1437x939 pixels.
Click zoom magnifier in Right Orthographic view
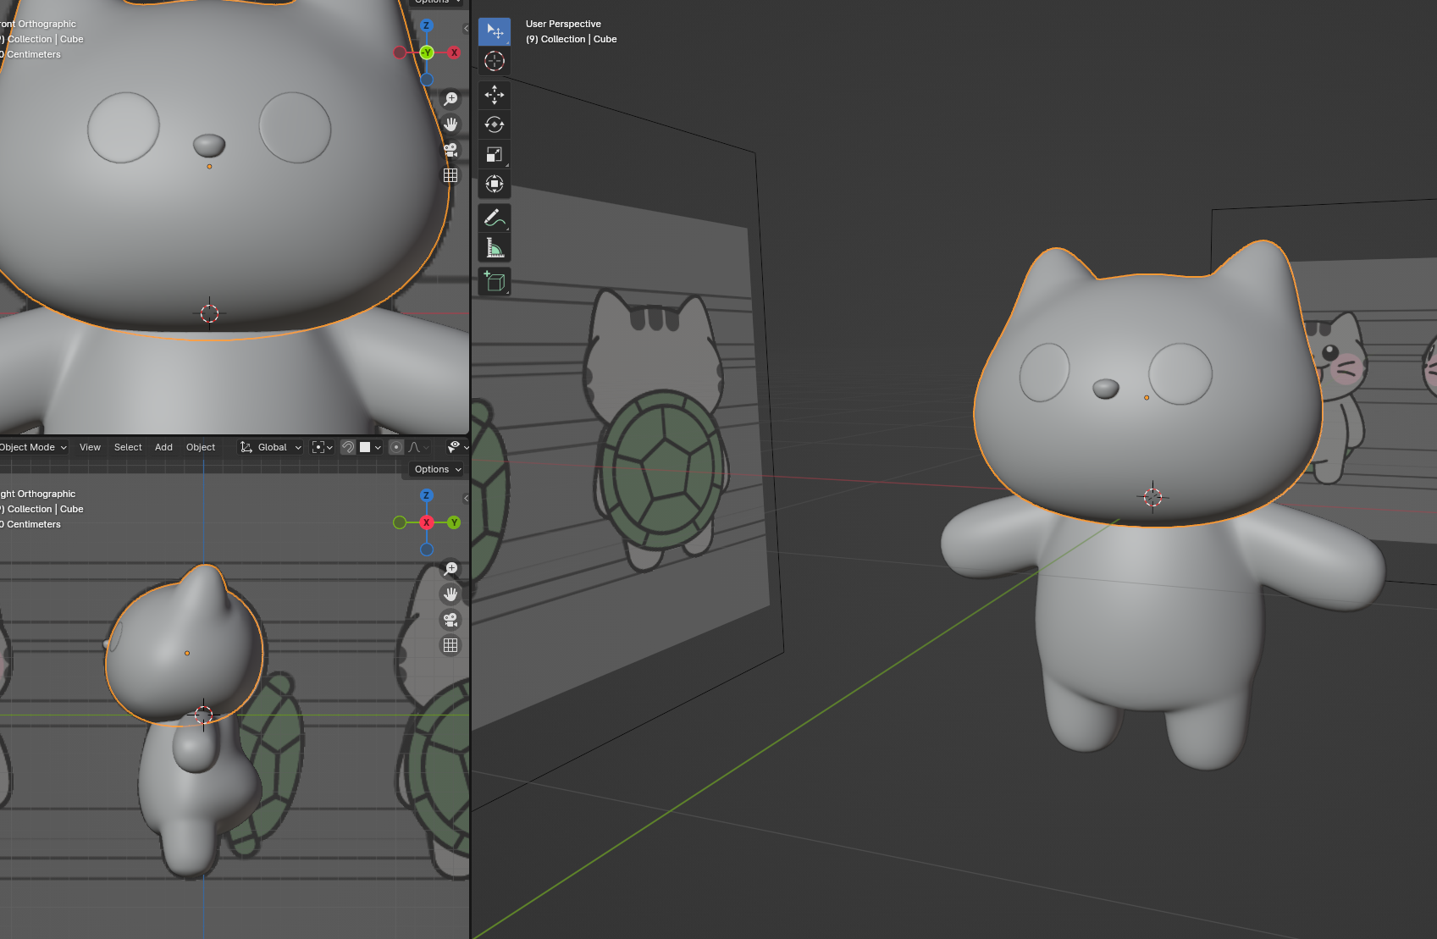(450, 569)
